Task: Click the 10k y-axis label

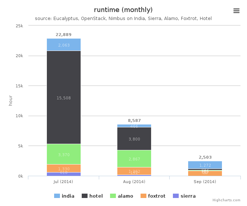Action: coord(19,116)
